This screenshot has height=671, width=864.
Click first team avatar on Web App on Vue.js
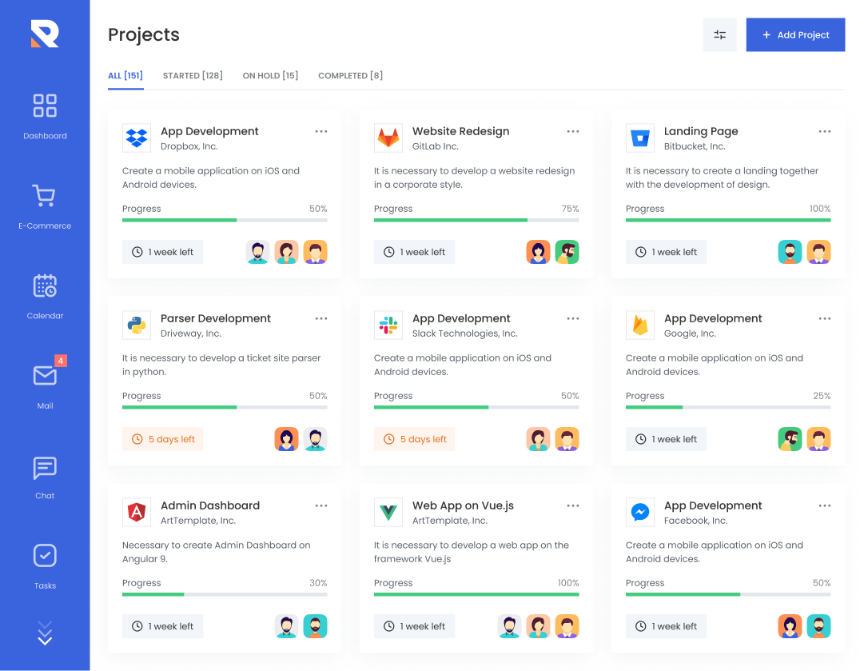(x=509, y=626)
